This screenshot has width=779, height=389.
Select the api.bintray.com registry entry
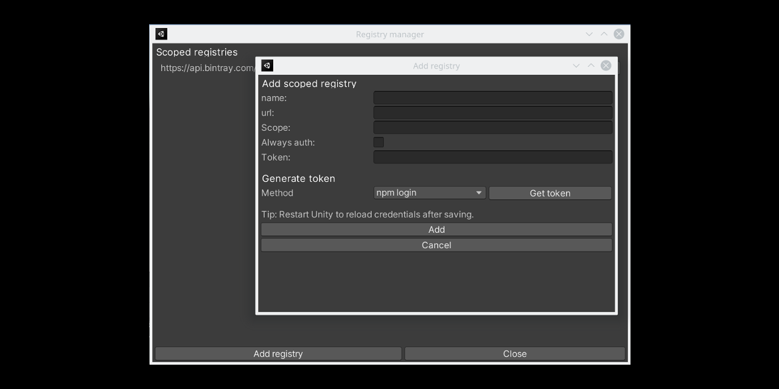207,68
